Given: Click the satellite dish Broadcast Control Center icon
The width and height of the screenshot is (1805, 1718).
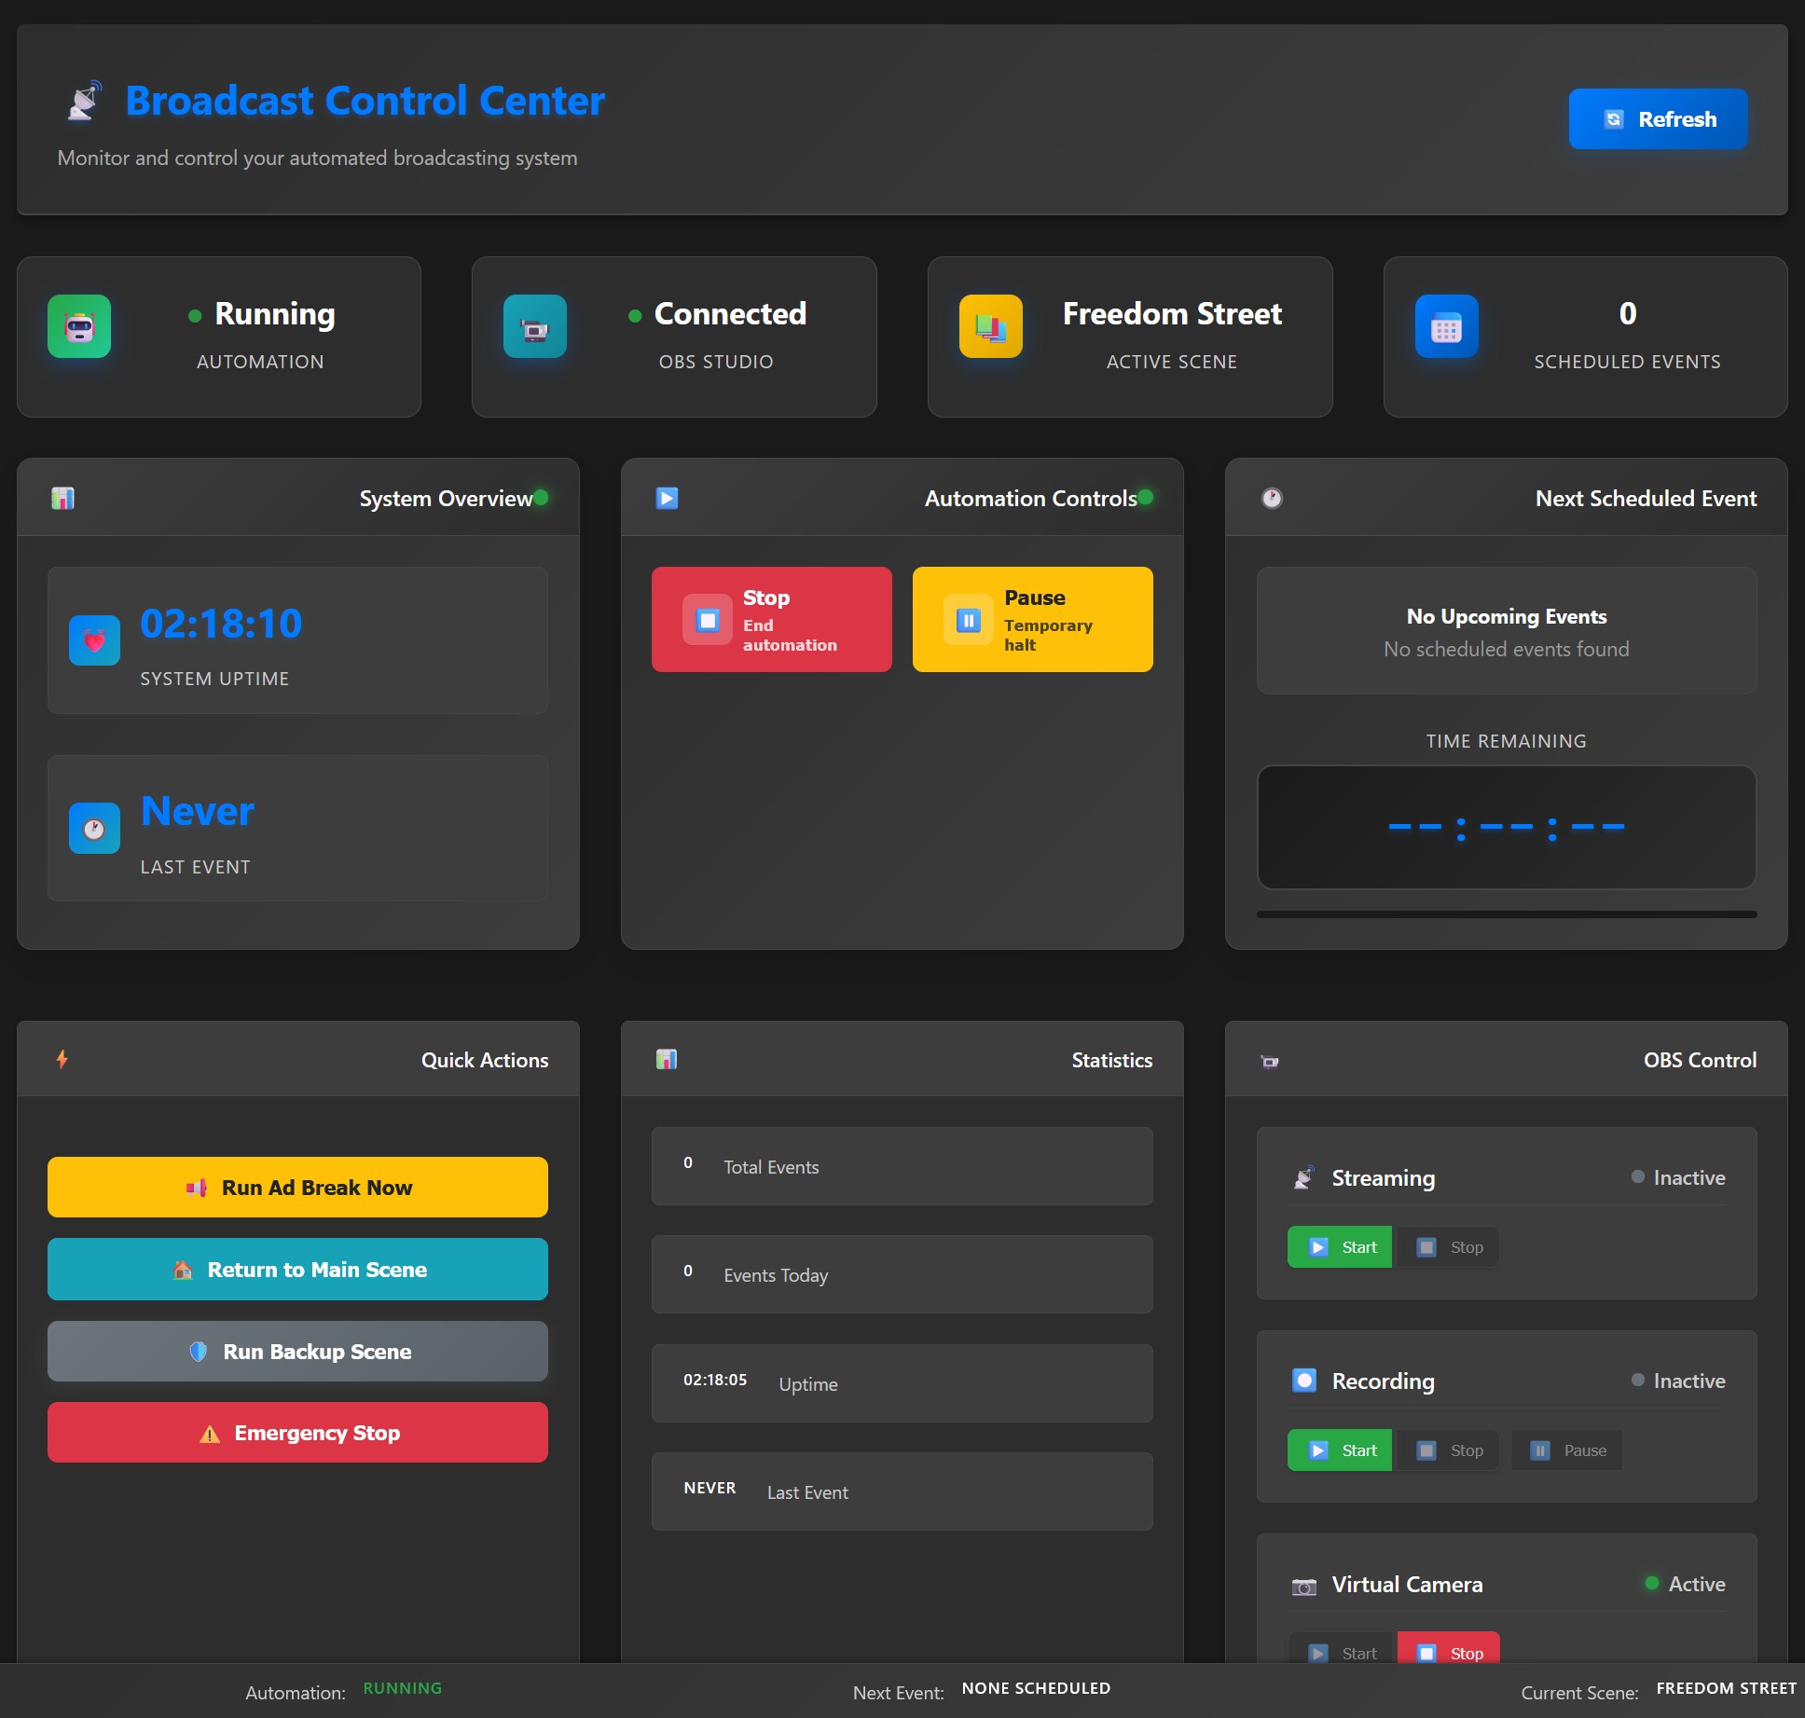Looking at the screenshot, I should (x=84, y=101).
